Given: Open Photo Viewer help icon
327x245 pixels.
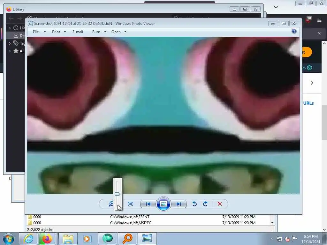Looking at the screenshot, I should coord(294,32).
